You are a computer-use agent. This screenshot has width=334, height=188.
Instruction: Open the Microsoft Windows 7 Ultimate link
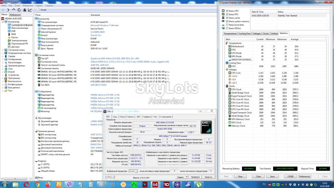pos(104,25)
